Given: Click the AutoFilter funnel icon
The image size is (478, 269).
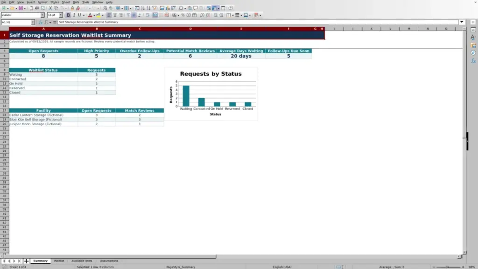Looking at the screenshot, I should click(x=154, y=8).
